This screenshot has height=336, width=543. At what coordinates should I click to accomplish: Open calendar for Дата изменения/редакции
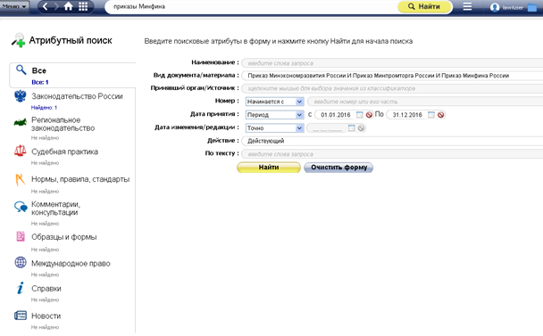point(352,128)
